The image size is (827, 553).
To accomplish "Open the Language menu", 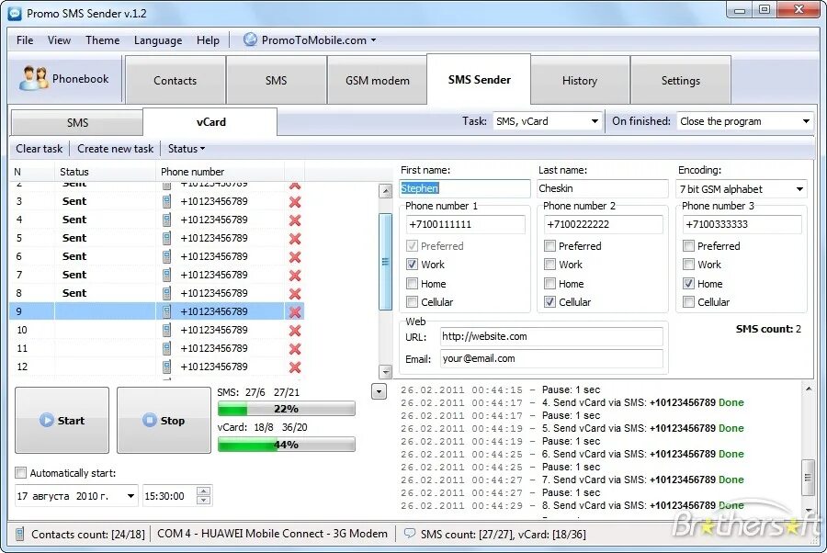I will (158, 40).
